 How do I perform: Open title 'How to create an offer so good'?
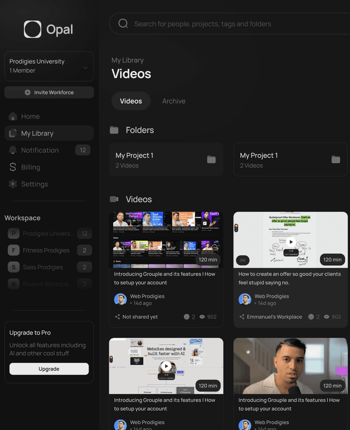[x=290, y=278]
